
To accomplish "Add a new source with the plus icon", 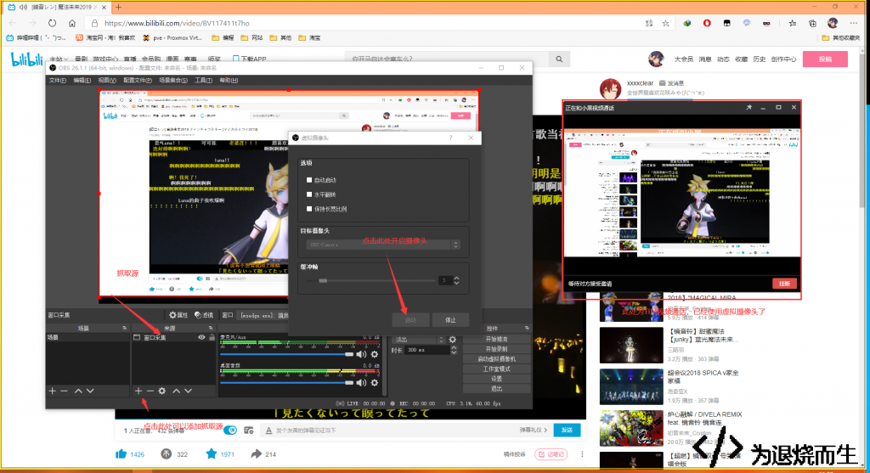I will [138, 391].
